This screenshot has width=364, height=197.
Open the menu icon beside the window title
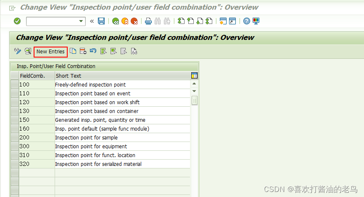pos(12,8)
